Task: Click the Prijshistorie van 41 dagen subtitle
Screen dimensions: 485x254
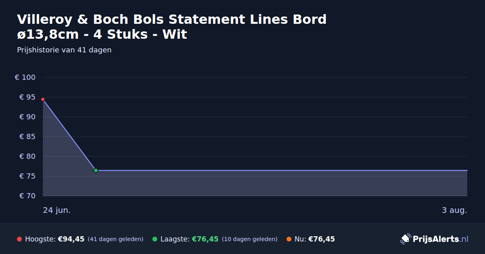Action: pos(64,50)
